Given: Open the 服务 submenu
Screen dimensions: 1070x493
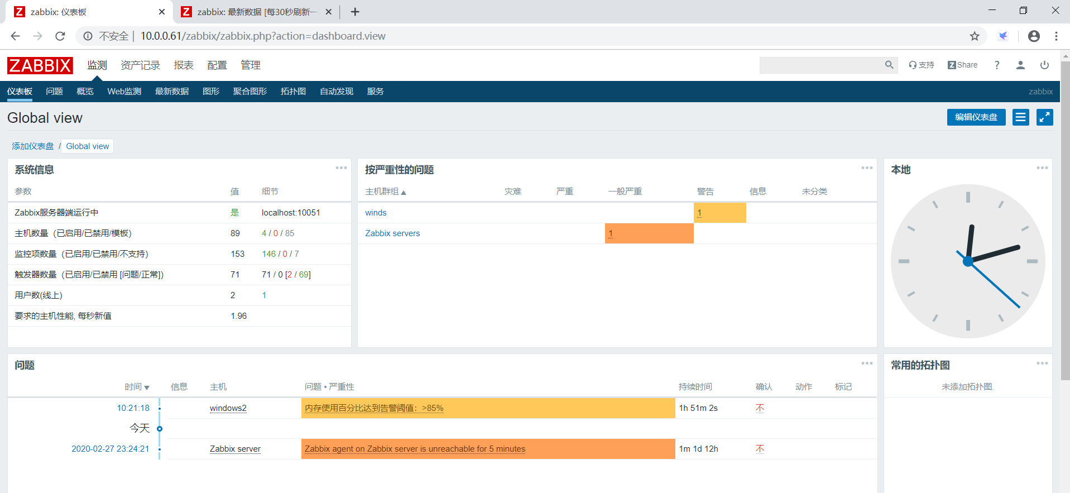Looking at the screenshot, I should 375,92.
